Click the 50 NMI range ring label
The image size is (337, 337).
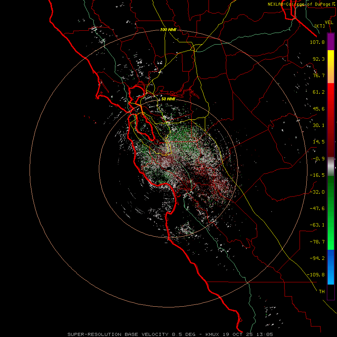point(168,99)
